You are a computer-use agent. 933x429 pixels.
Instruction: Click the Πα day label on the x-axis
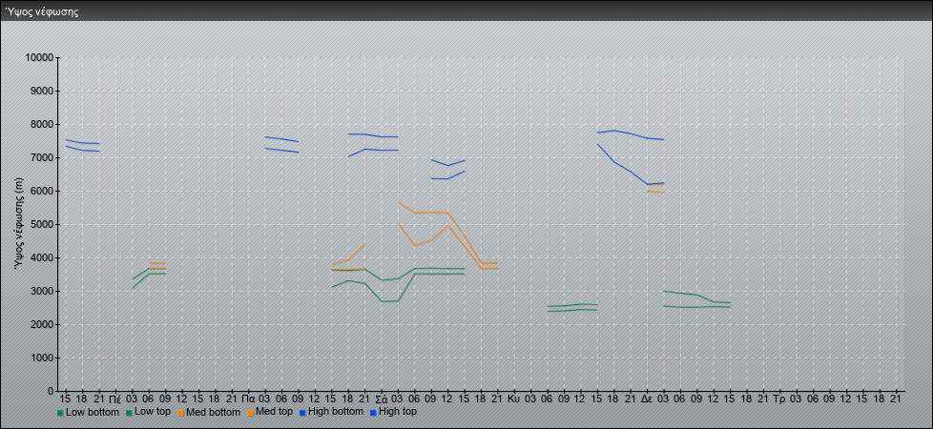(x=249, y=398)
